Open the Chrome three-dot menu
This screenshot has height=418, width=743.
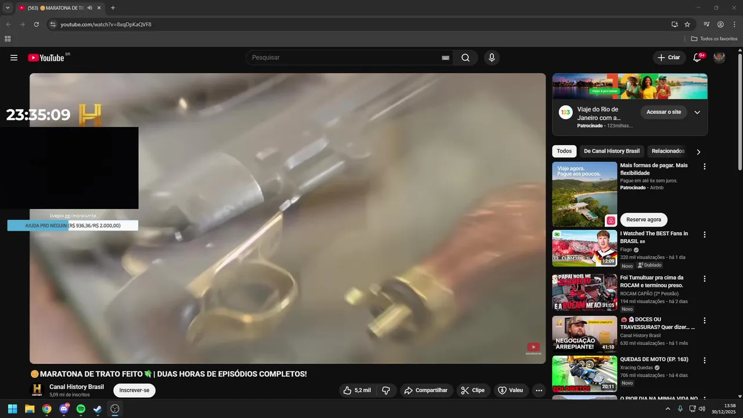pos(734,24)
